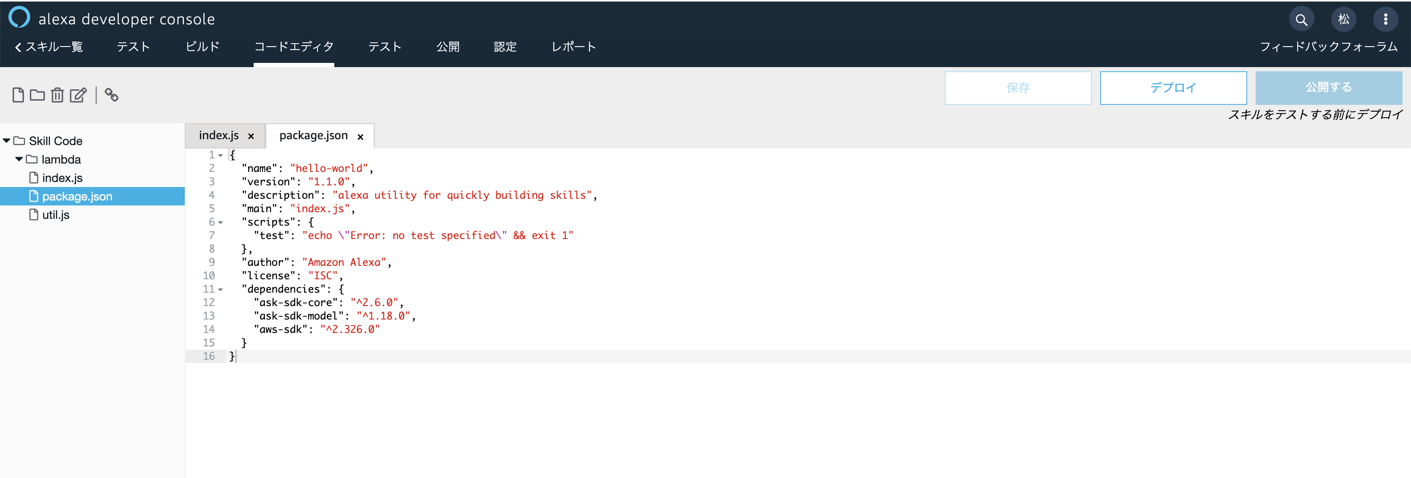Fold the code block at line 1
This screenshot has width=1411, height=478.
click(221, 155)
